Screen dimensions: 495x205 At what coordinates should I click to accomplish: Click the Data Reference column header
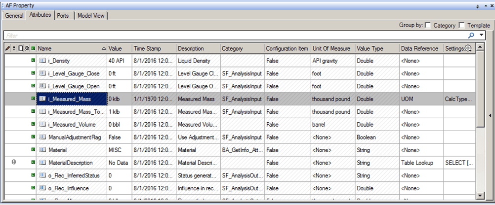click(421, 48)
